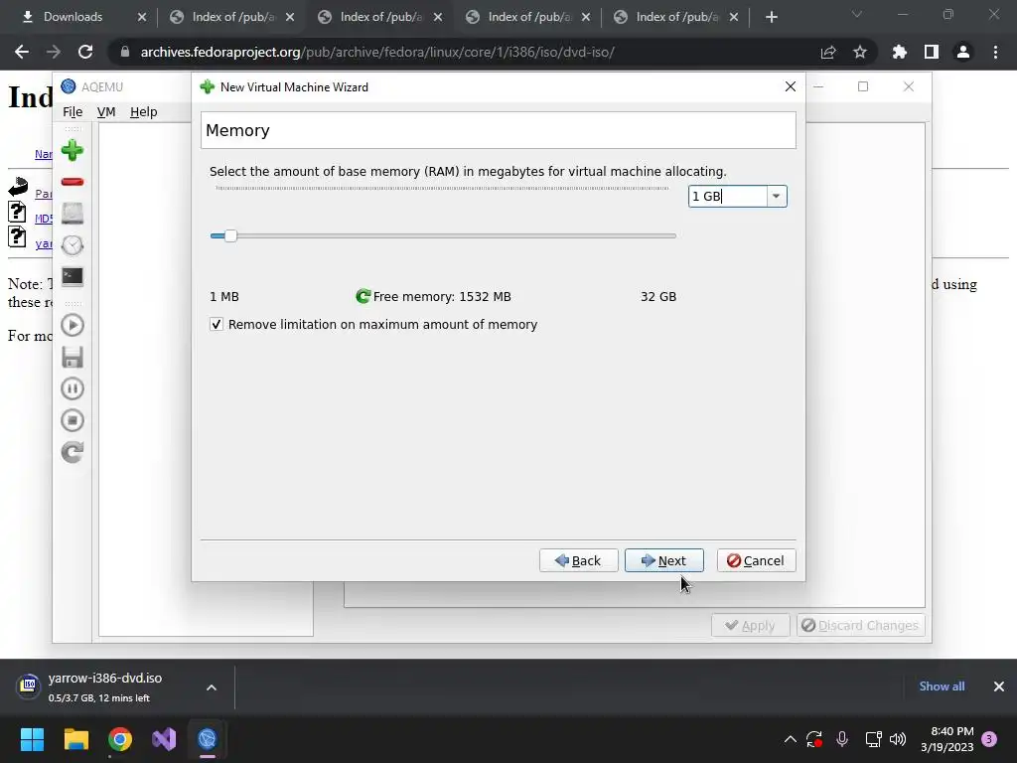Maximize the AQEMU window

[863, 86]
